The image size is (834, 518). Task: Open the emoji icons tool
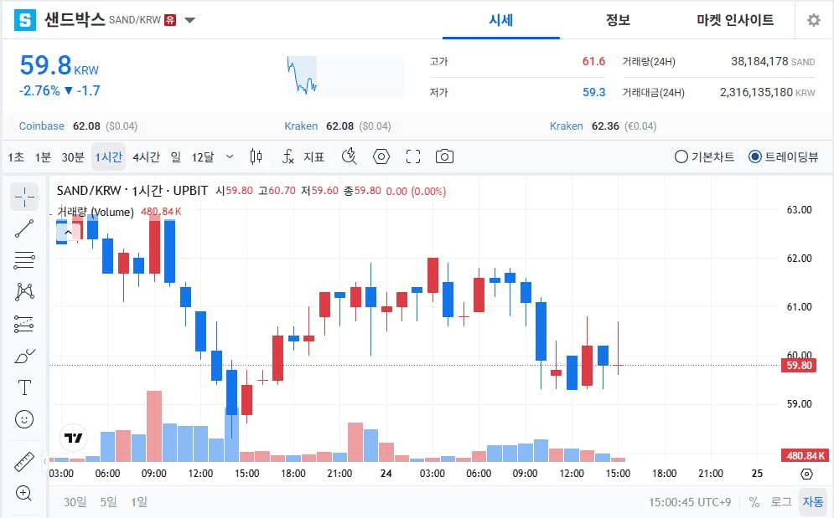pyautogui.click(x=24, y=419)
